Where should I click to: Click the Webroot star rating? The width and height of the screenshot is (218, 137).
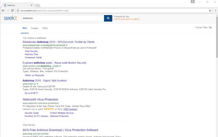(49, 109)
